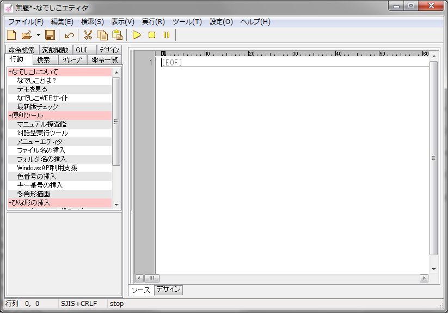
Task: Switch to the GUI tab
Action: pos(84,50)
